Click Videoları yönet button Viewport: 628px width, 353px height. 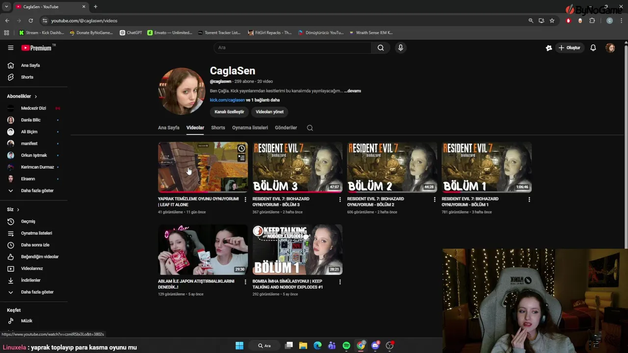[269, 112]
